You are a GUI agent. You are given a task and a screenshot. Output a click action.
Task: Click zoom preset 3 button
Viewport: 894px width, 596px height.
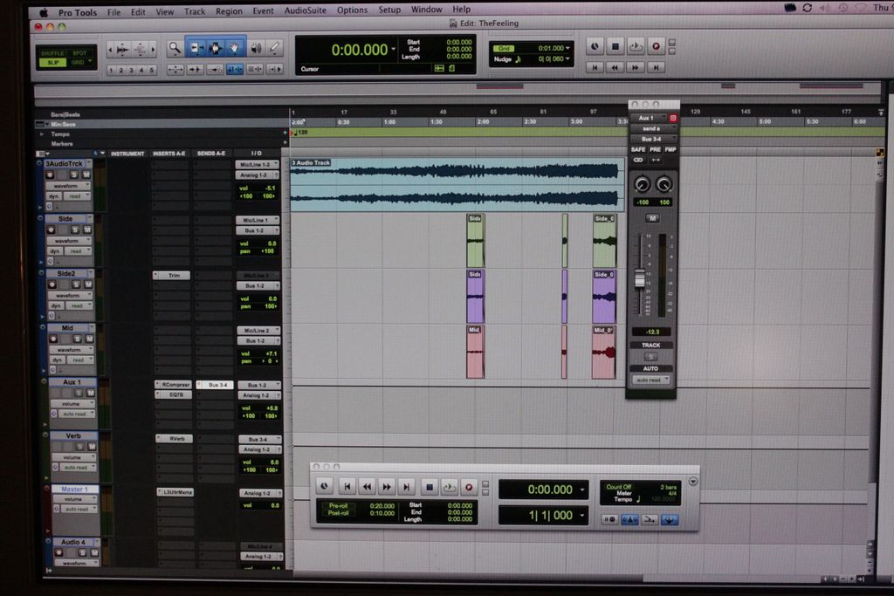point(131,70)
